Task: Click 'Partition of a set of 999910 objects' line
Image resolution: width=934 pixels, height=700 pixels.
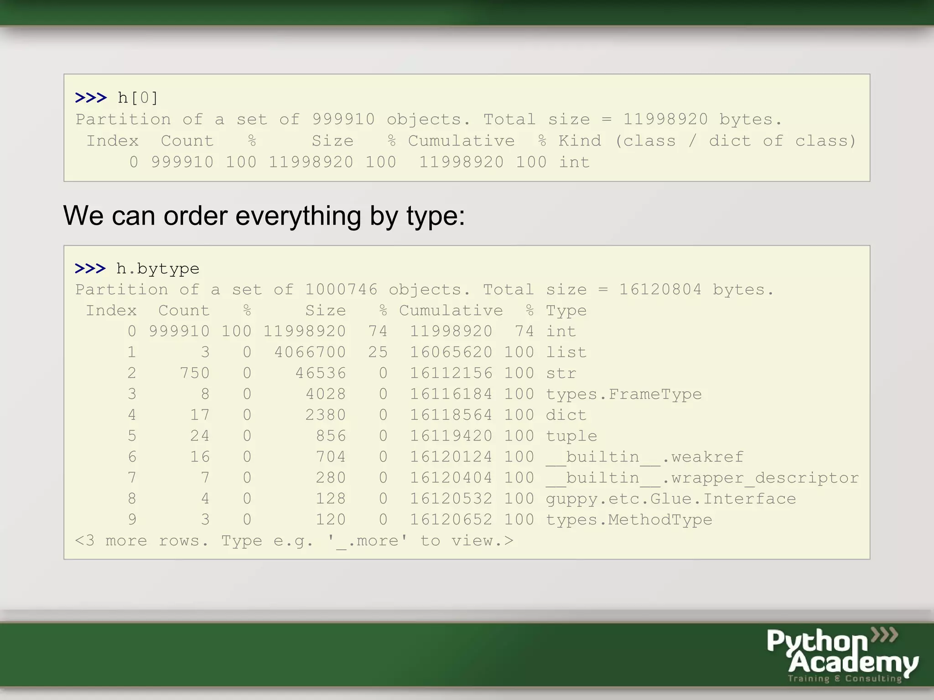Action: 429,119
